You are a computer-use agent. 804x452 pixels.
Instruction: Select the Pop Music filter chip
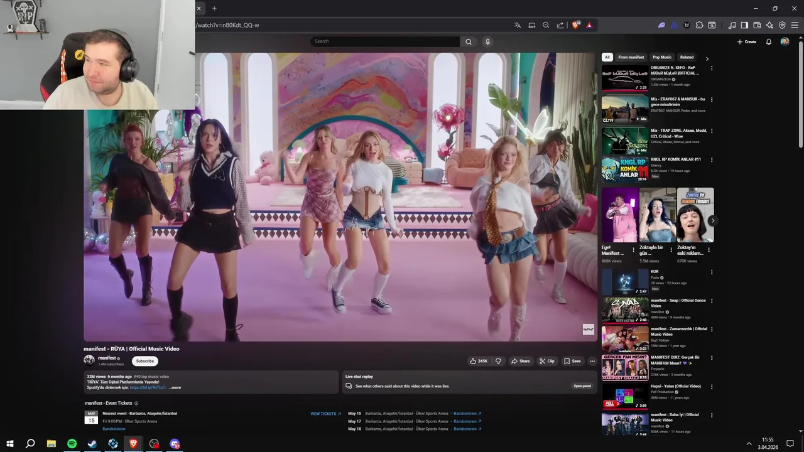(662, 57)
